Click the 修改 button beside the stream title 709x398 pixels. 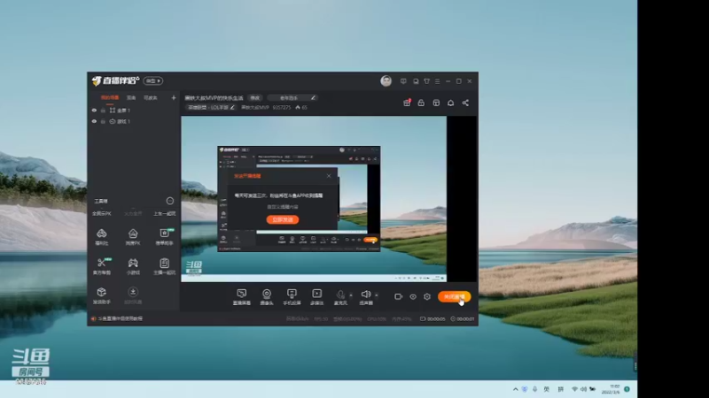click(x=255, y=97)
